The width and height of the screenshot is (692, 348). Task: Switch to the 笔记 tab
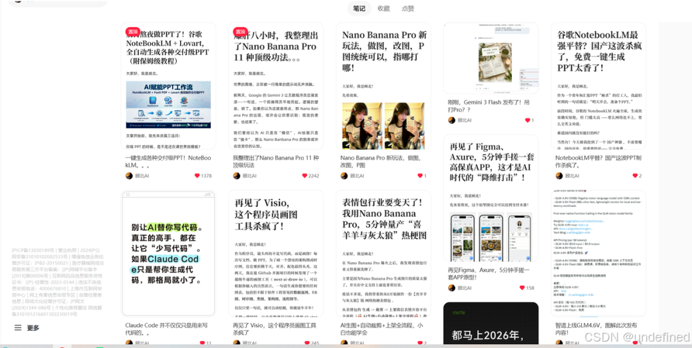click(x=359, y=8)
